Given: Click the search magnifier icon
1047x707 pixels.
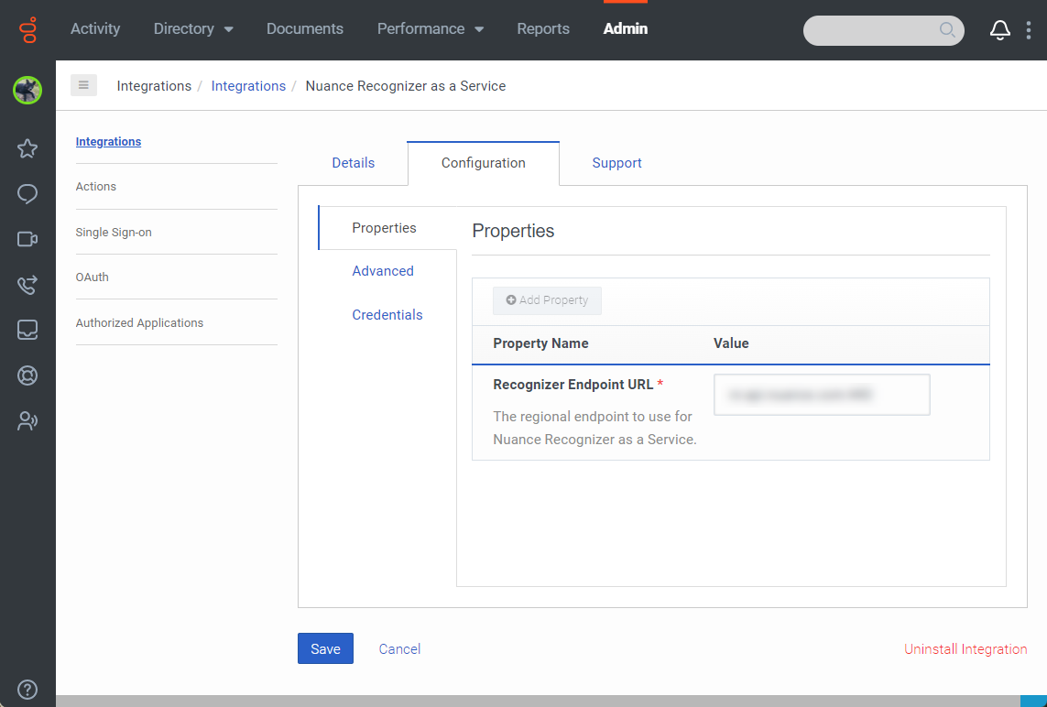Looking at the screenshot, I should pyautogui.click(x=947, y=29).
